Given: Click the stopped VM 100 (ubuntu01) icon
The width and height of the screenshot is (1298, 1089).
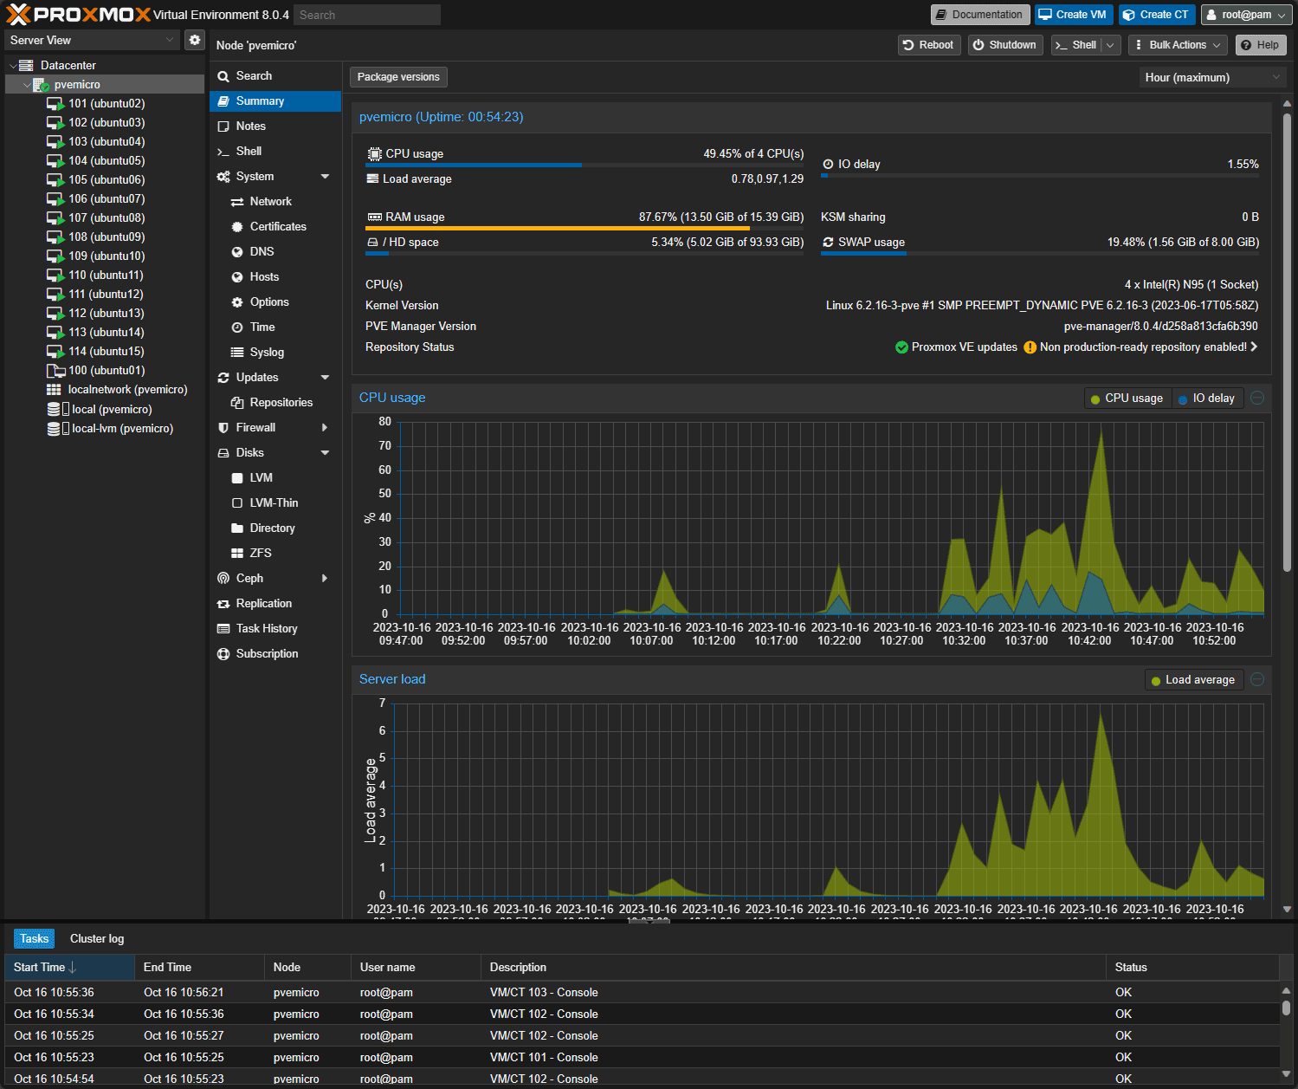Looking at the screenshot, I should (x=55, y=371).
